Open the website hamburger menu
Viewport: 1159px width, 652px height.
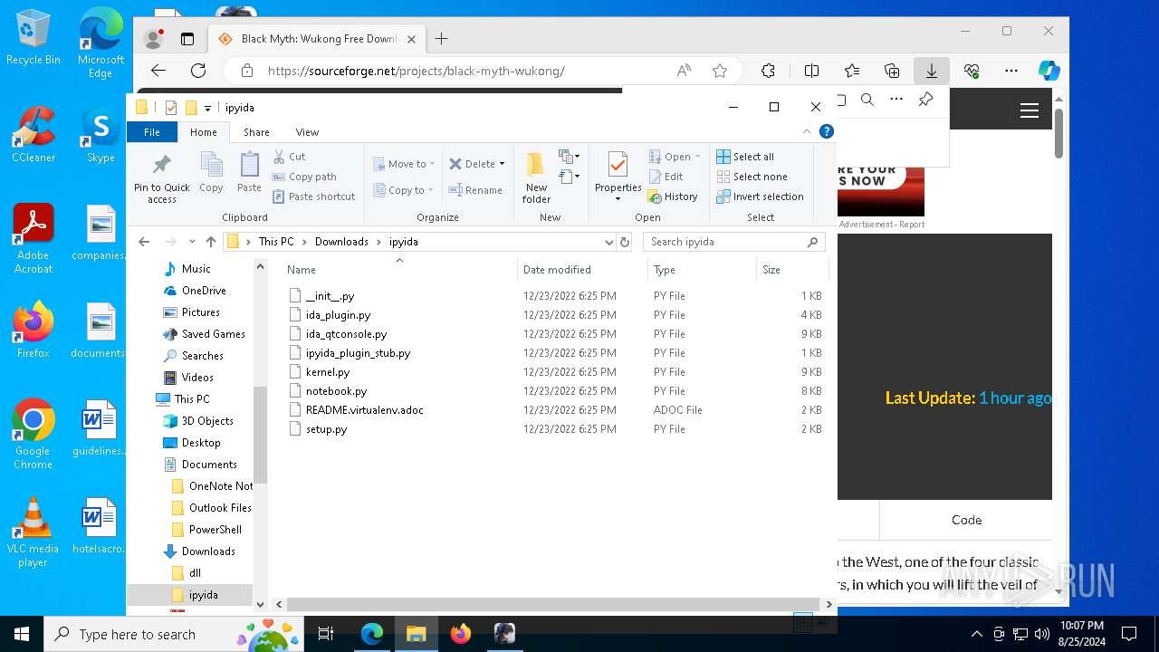point(1029,110)
